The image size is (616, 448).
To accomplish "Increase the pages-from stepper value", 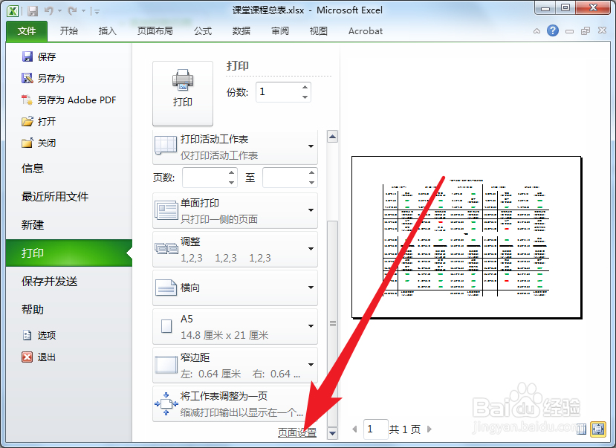I will coord(232,172).
